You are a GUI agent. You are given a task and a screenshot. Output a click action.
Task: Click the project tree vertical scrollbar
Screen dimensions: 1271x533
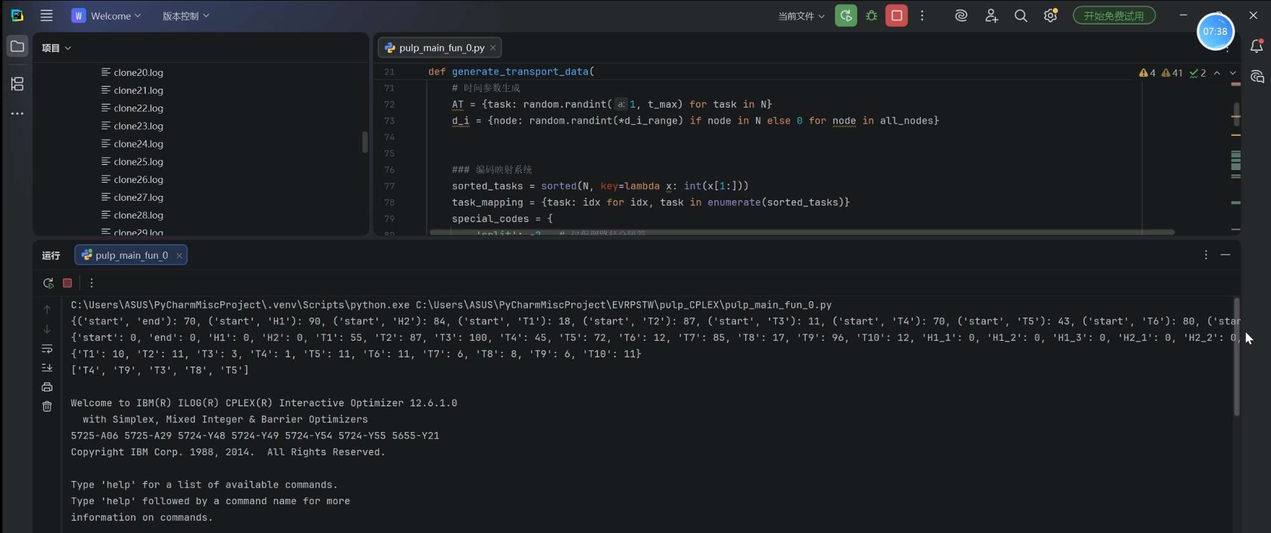click(x=365, y=142)
